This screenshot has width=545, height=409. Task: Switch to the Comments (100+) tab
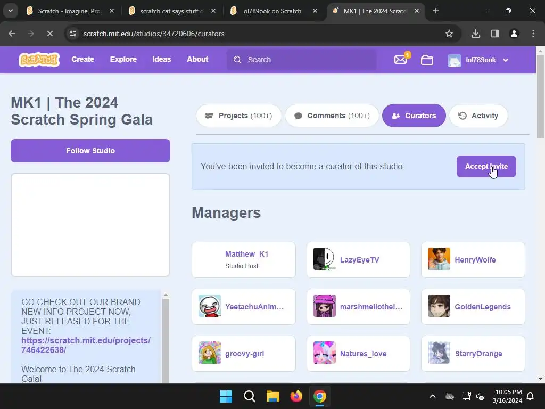click(x=332, y=116)
